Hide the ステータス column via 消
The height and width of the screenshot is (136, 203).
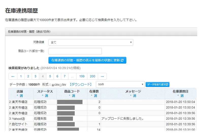[46, 96]
